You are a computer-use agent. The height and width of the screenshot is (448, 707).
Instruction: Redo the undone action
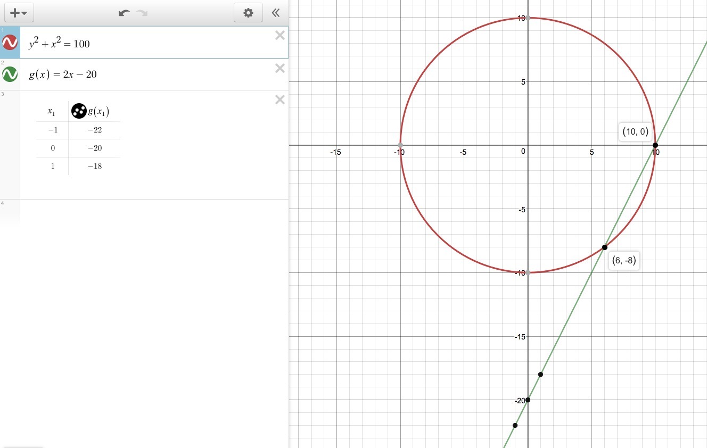click(x=142, y=13)
